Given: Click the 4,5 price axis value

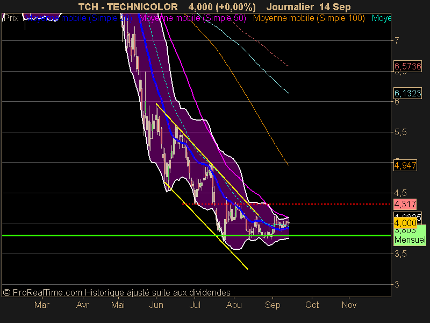Looking at the screenshot, I should pos(400,193).
